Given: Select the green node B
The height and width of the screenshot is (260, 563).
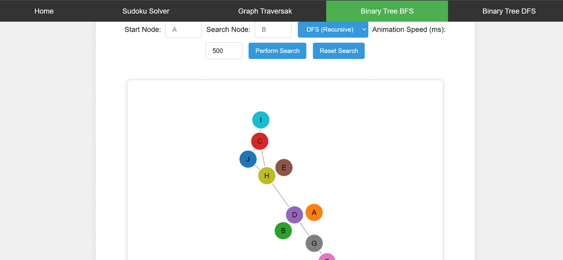Looking at the screenshot, I should [x=283, y=231].
